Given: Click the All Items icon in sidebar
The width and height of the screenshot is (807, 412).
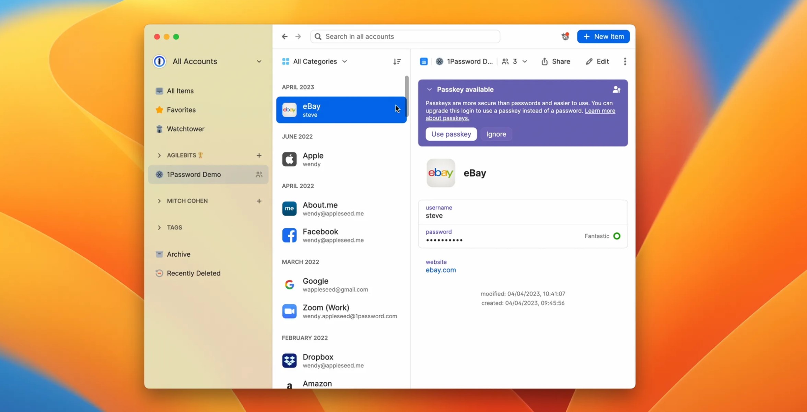Looking at the screenshot, I should click(159, 91).
